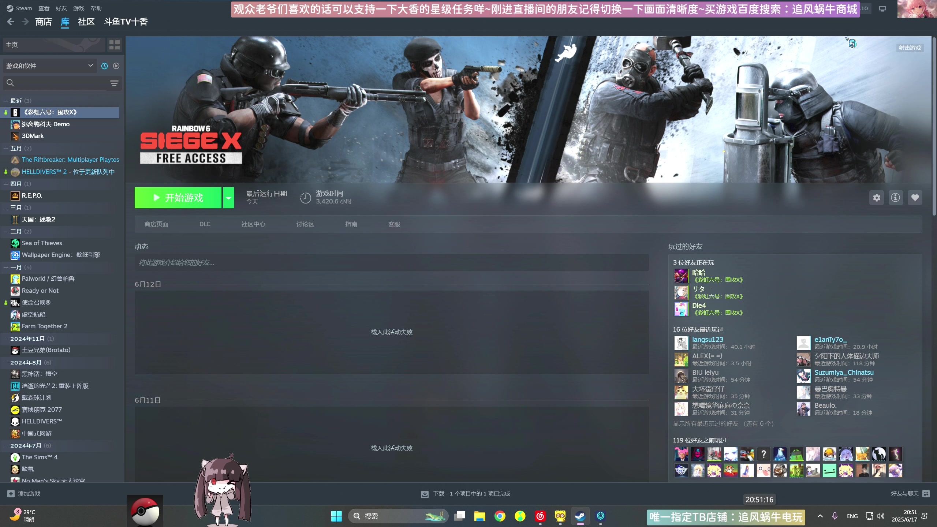Select HELLDIVERS 2 in library list
Screen dimensions: 937x527
click(x=61, y=172)
